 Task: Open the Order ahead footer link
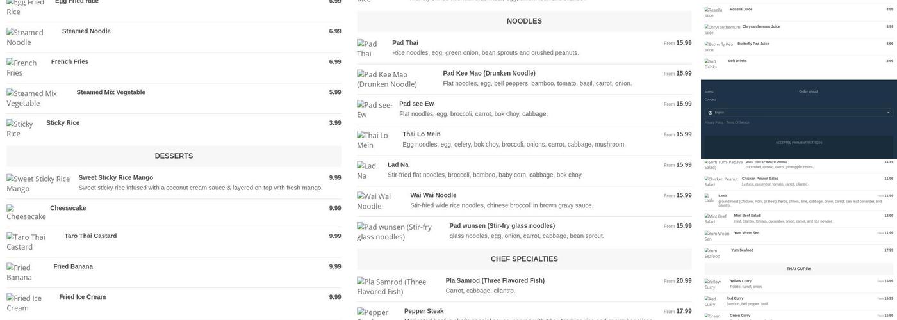tap(808, 92)
